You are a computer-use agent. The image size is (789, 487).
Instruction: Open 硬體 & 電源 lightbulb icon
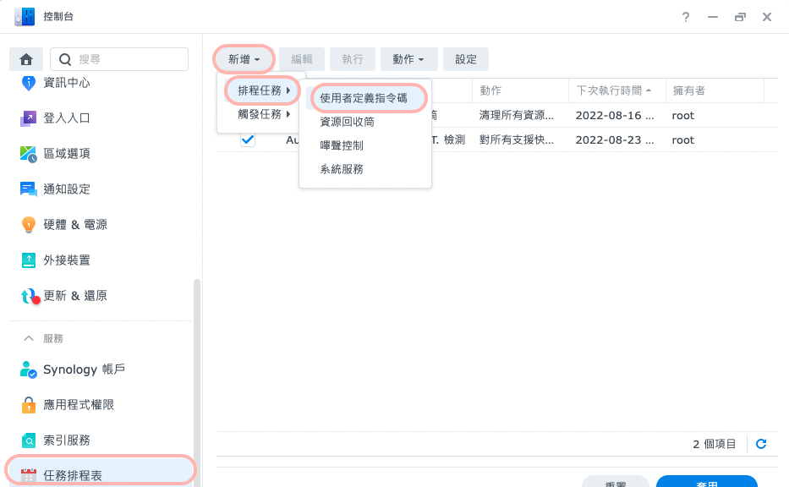click(x=29, y=225)
